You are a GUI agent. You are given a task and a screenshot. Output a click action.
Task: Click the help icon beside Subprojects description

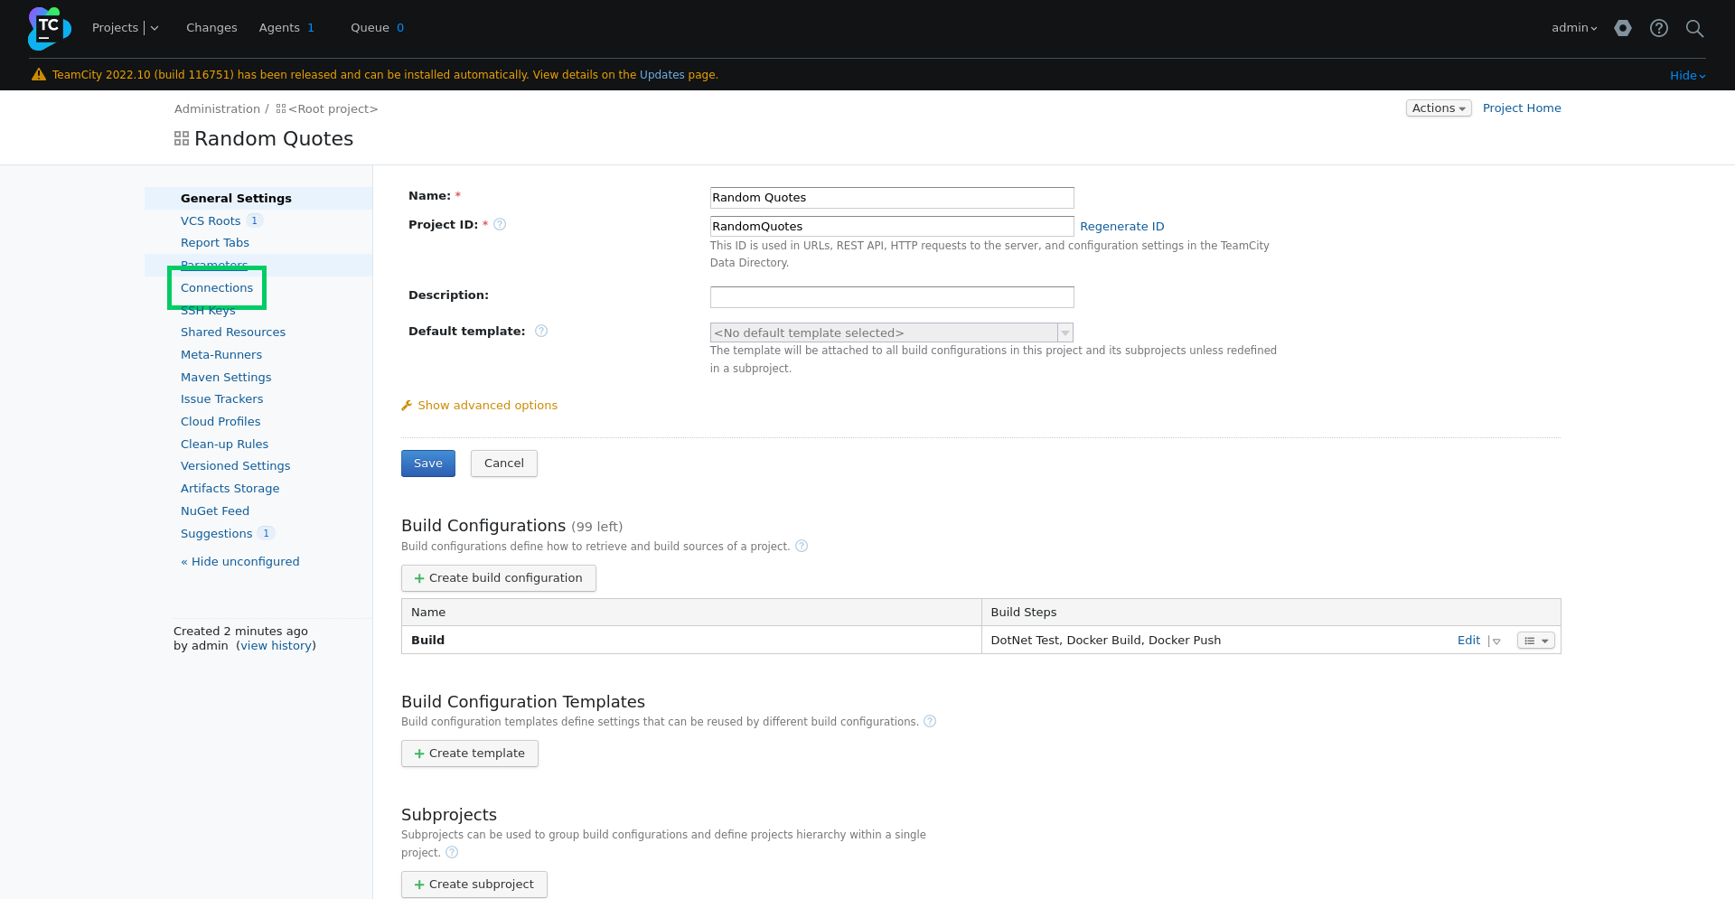tap(452, 853)
